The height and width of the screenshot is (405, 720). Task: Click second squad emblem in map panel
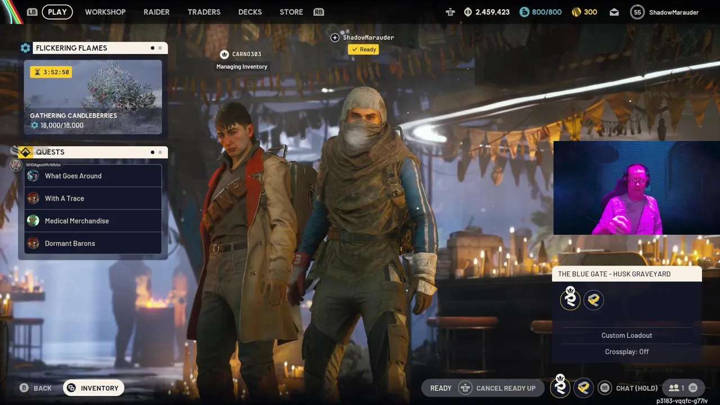pos(593,300)
